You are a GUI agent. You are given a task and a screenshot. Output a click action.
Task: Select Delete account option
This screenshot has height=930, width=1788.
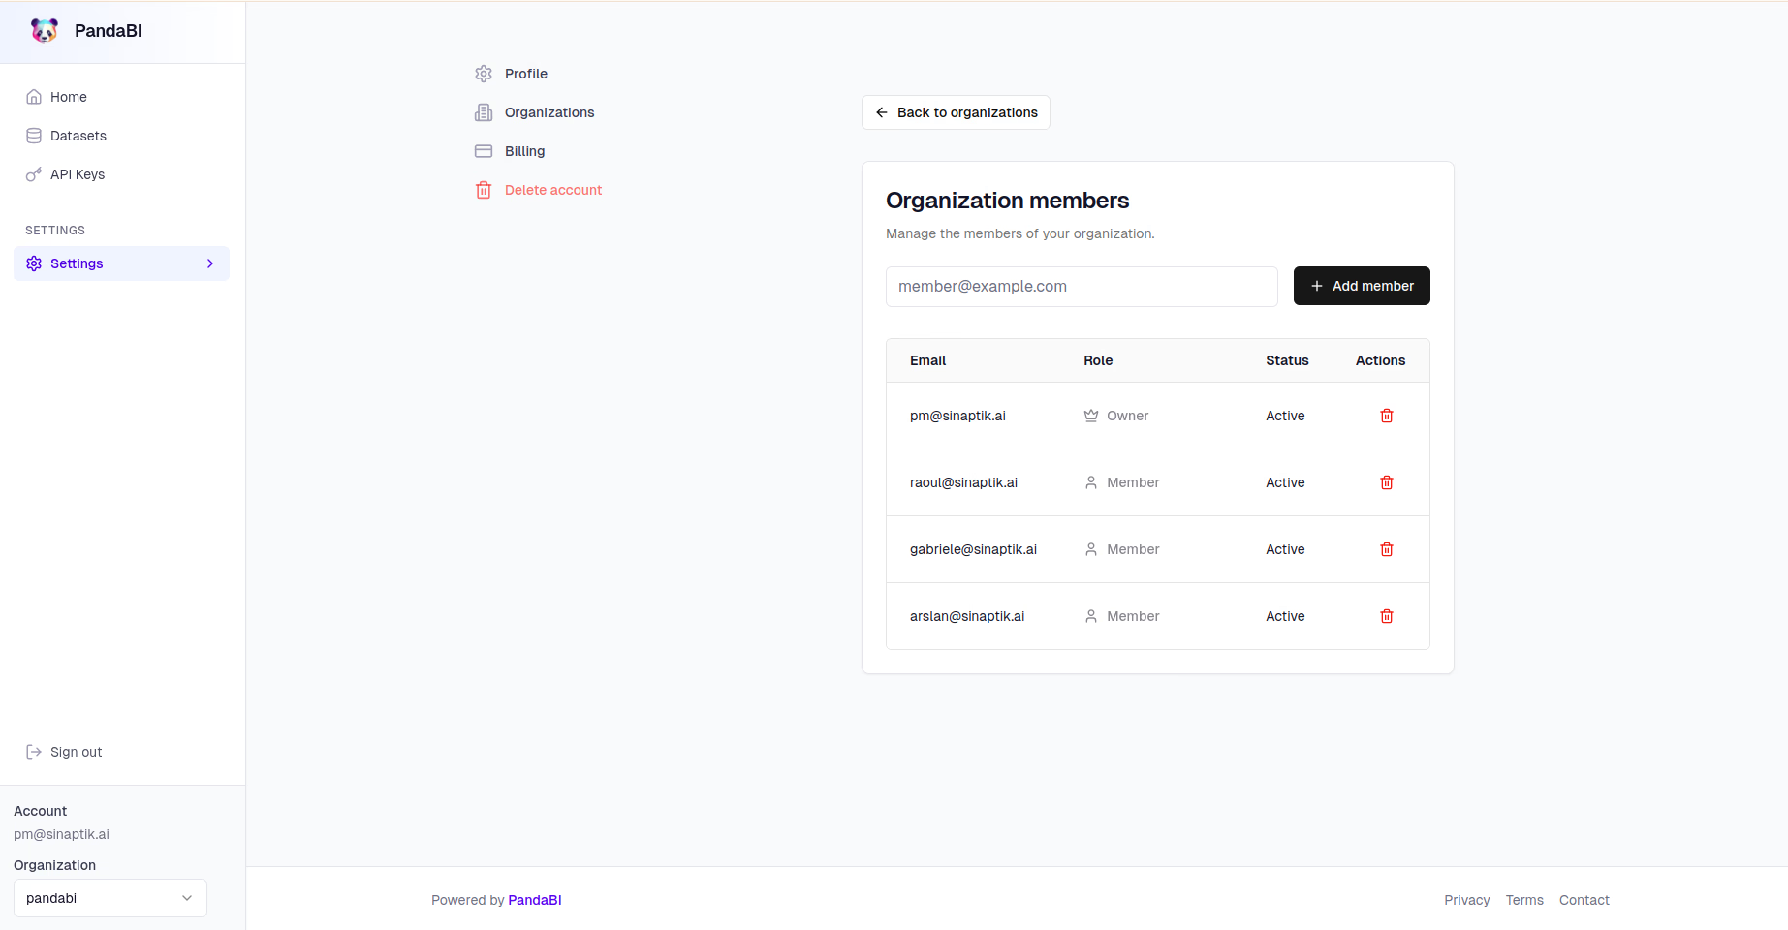tap(553, 190)
